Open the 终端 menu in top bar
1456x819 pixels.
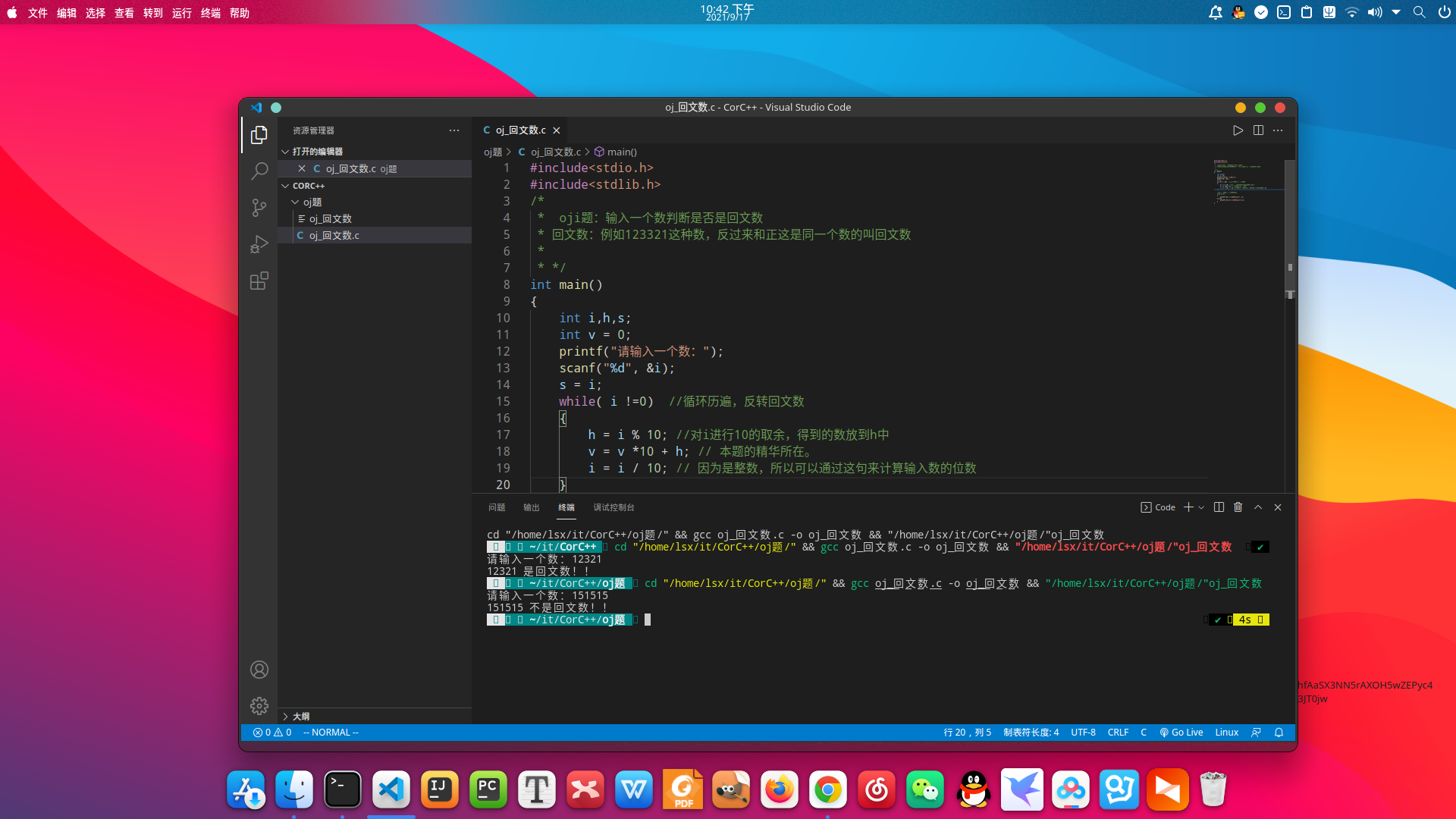pos(210,13)
